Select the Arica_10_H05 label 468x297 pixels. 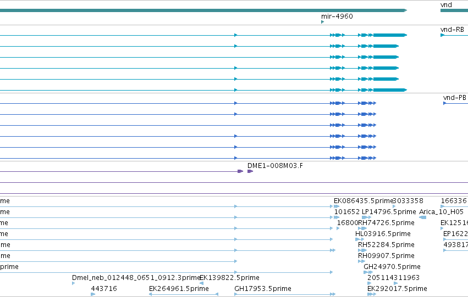(441, 212)
